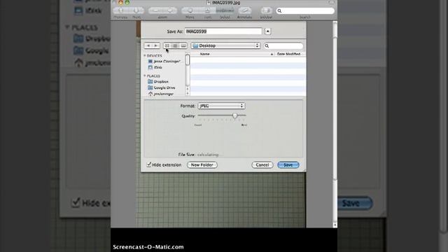Click the Preview window scroll down arrow

(x=335, y=225)
